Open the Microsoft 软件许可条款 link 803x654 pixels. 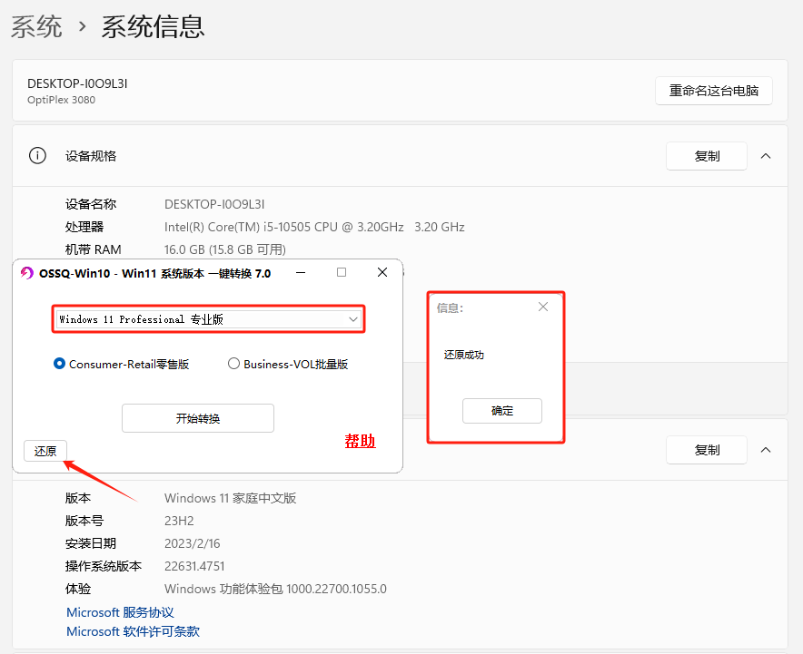132,631
